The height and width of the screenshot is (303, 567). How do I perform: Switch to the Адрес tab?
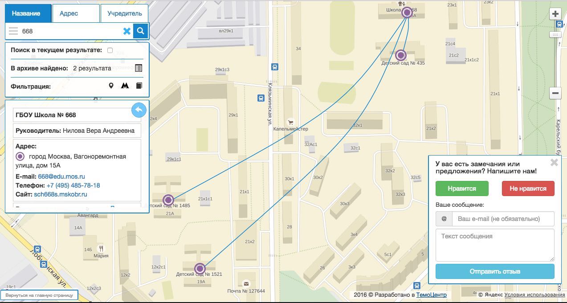[x=76, y=13]
